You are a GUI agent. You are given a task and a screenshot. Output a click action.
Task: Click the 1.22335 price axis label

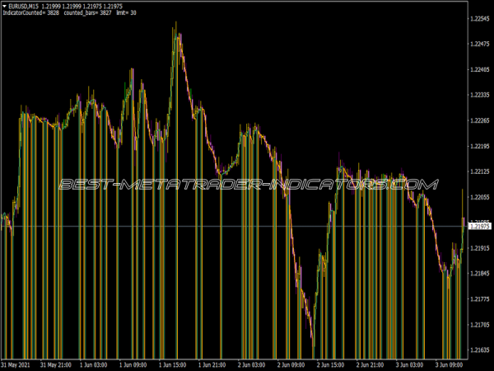(x=478, y=95)
